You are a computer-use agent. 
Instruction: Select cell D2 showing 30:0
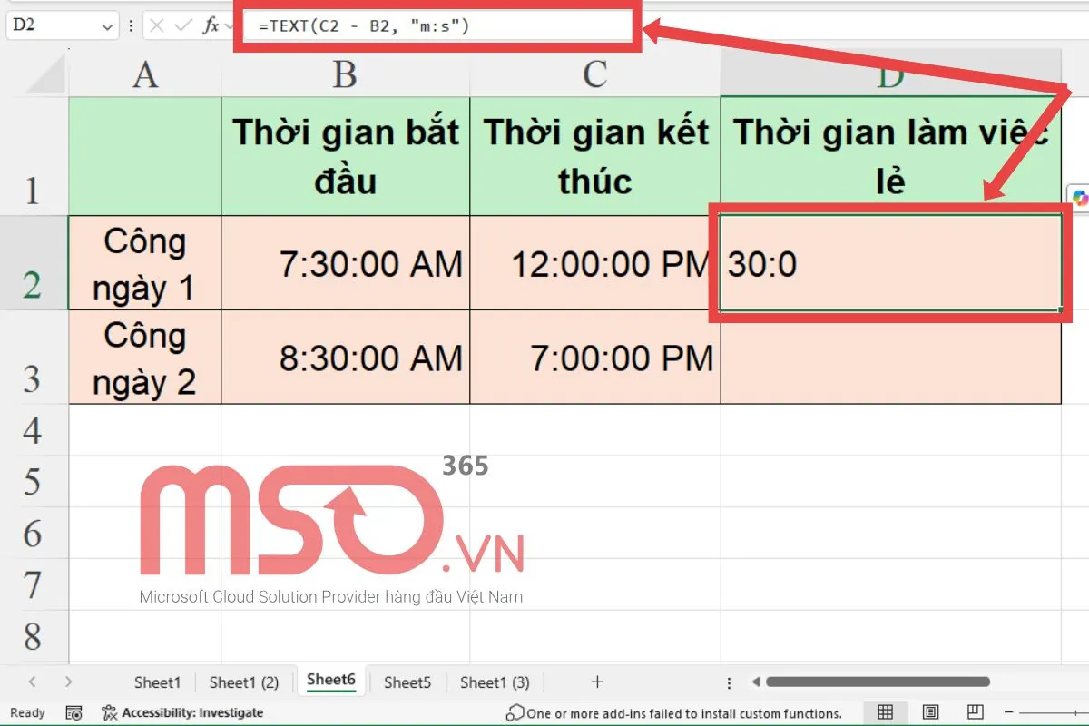(889, 263)
